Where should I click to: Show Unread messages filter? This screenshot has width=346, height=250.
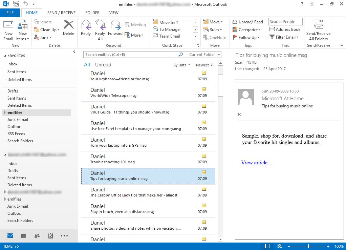(103, 65)
